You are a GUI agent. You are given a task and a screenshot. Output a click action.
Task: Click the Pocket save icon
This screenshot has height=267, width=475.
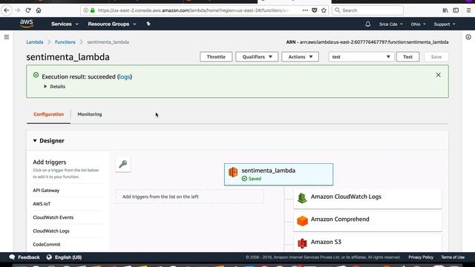[x=315, y=10]
